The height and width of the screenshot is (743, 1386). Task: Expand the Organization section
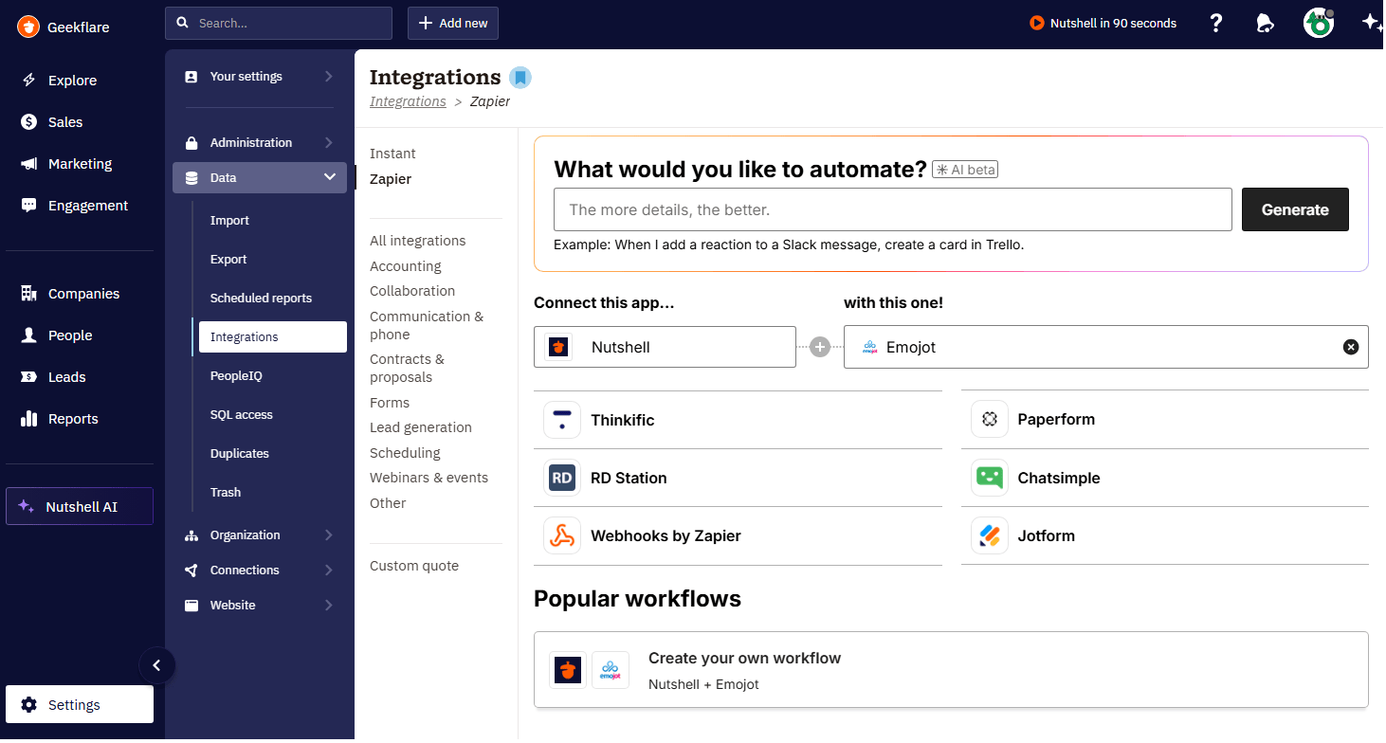tap(260, 535)
